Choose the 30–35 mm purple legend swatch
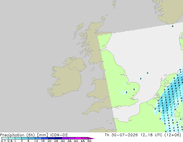 [65, 138]
